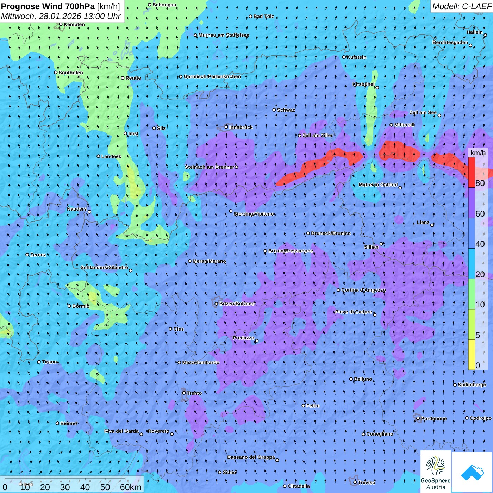Click the Modell: C-LAEF label
493x493 pixels.
[x=462, y=6]
